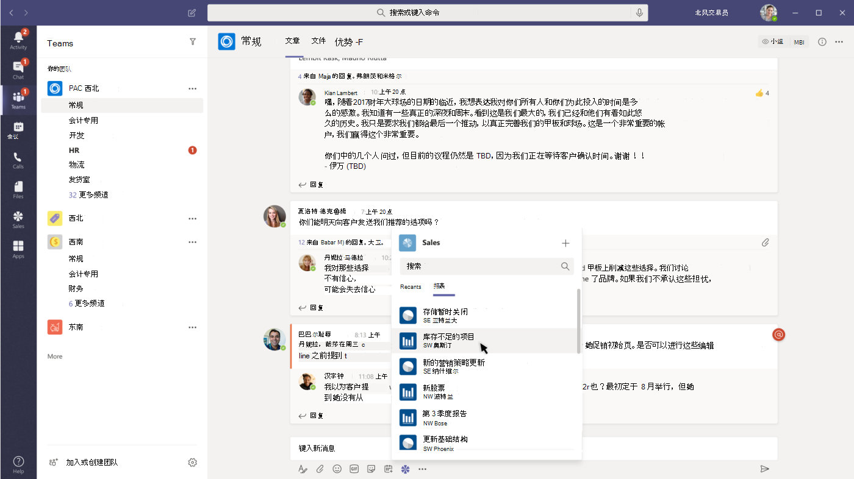
Task: Click the microphone icon in the search box
Action: click(639, 12)
